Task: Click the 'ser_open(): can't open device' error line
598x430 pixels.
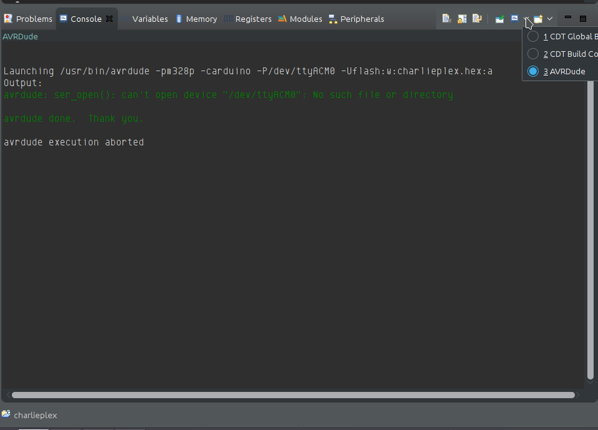Action: pos(229,95)
